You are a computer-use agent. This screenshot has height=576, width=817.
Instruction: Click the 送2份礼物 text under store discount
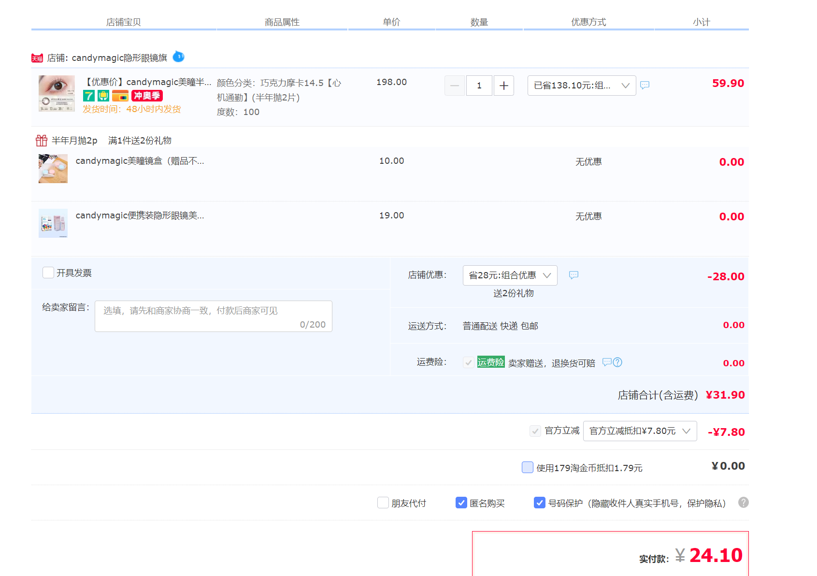pos(514,293)
